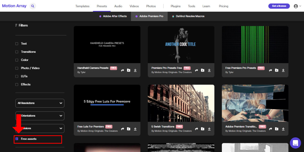Open the camera photo Transitions thumbnail
This screenshot has height=152, width=304.
coord(255,103)
